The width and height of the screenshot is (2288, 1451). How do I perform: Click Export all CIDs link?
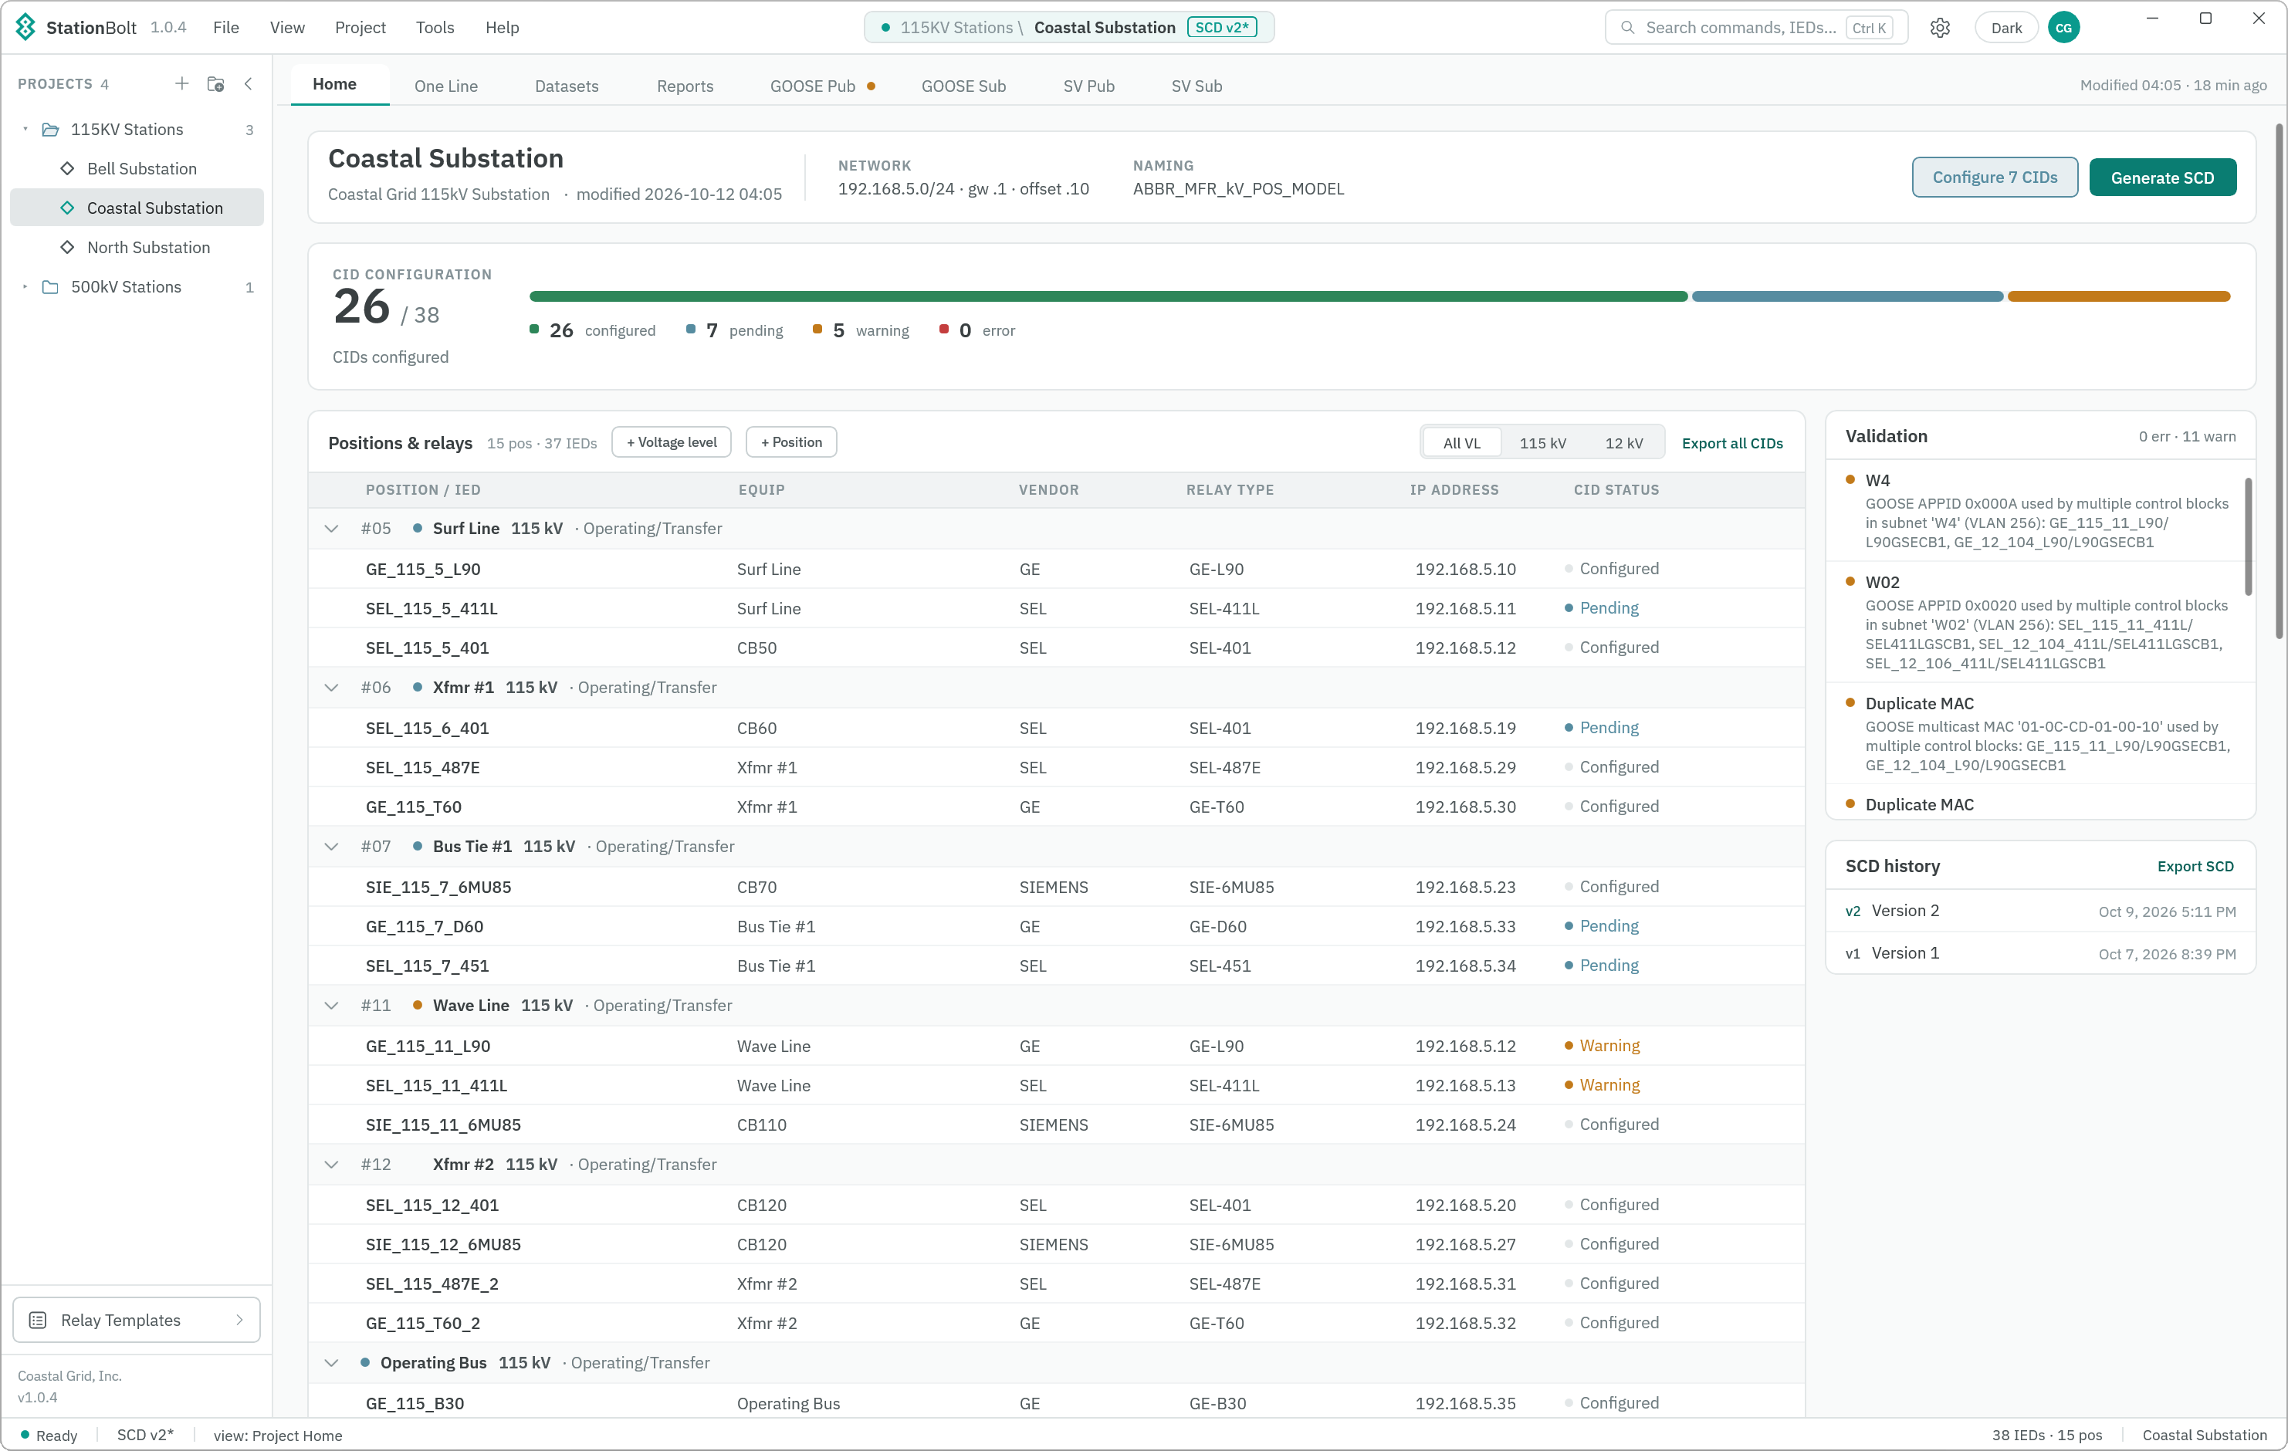coord(1731,443)
